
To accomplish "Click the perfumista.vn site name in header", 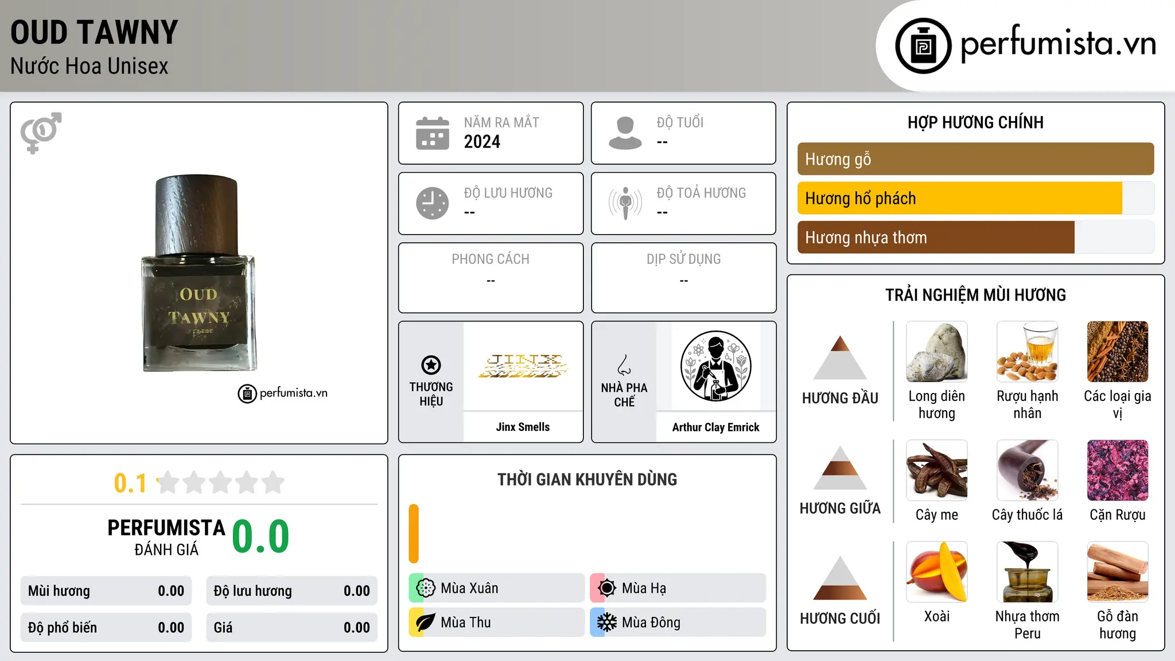I will tap(1059, 44).
